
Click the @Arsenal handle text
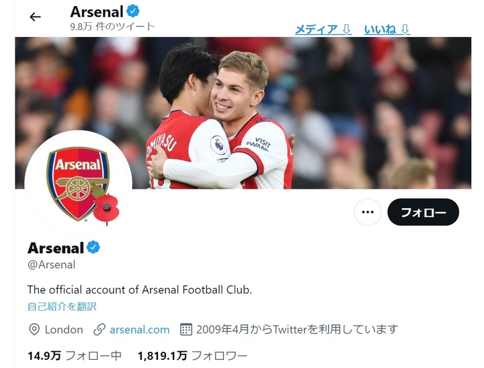coord(51,265)
